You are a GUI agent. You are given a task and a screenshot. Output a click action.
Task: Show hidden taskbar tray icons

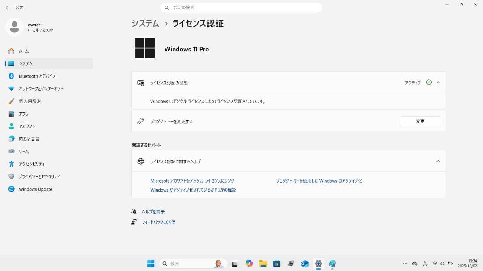405,263
